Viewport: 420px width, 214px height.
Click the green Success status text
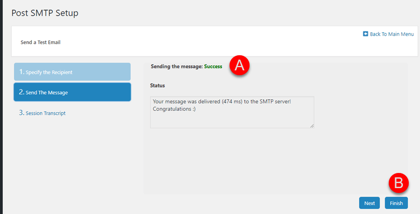tap(213, 66)
